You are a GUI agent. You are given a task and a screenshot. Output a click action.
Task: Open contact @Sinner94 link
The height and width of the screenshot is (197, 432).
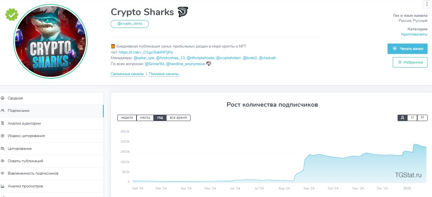coord(154,64)
